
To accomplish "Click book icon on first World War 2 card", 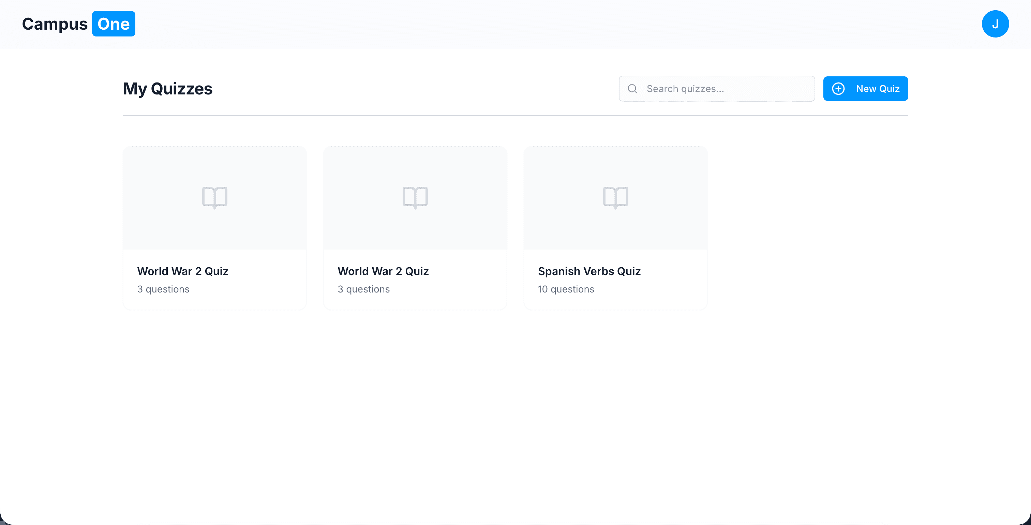I will 214,197.
